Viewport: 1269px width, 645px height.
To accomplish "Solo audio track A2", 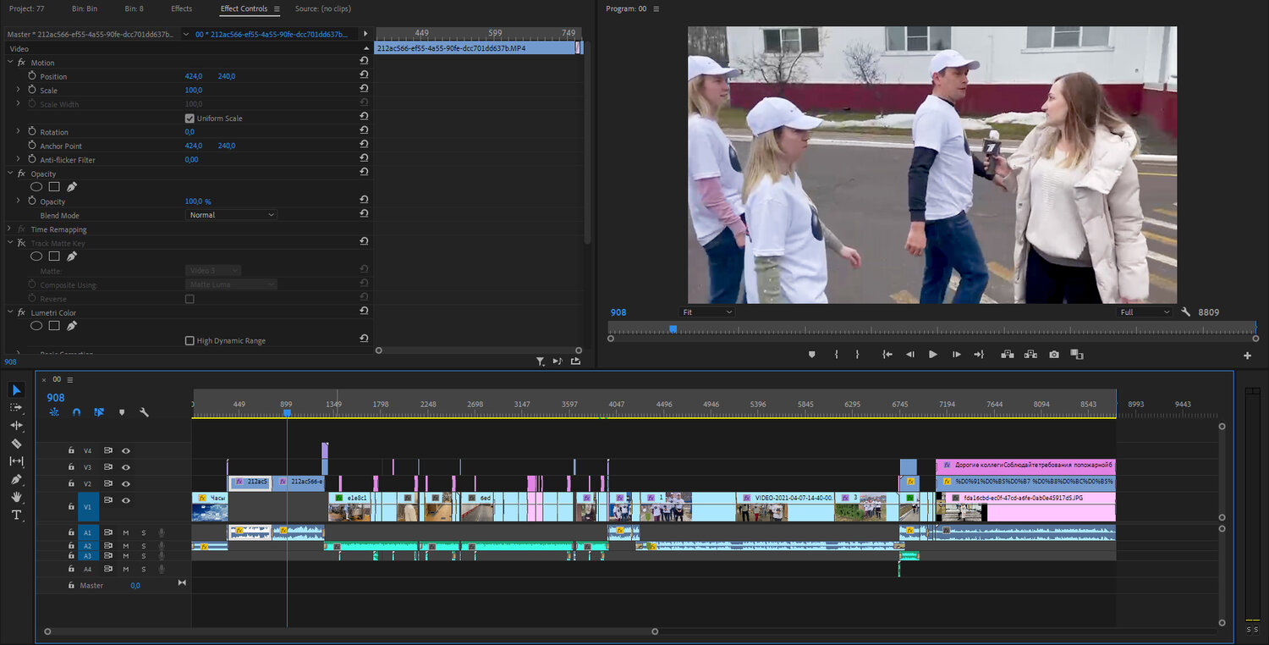I will [x=144, y=546].
